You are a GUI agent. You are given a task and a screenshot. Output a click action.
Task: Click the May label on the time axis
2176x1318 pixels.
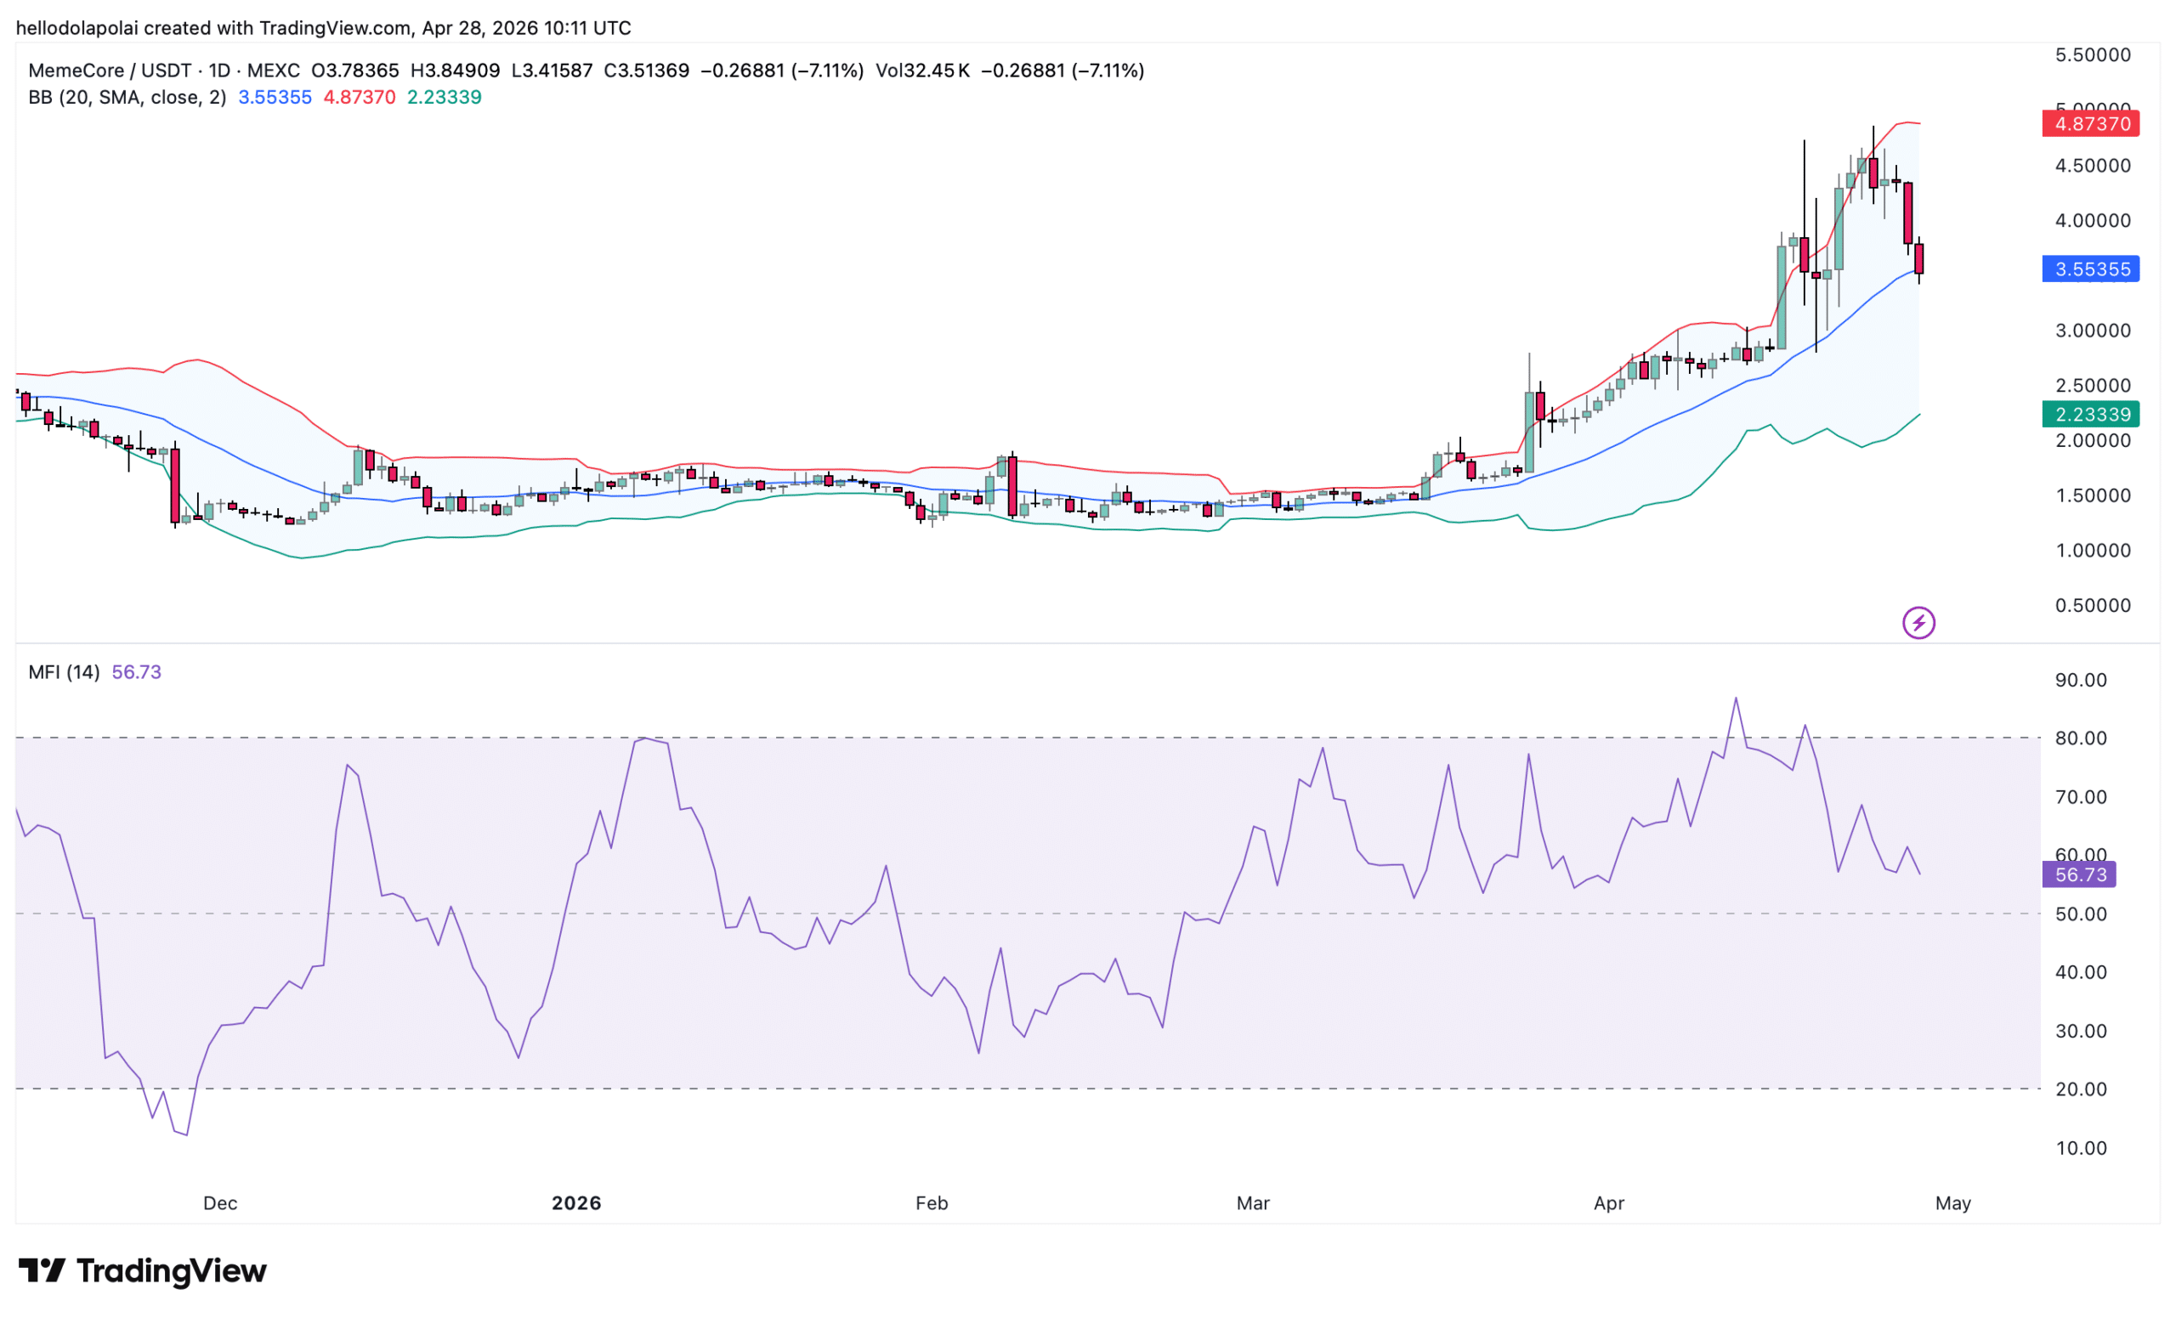[1953, 1202]
